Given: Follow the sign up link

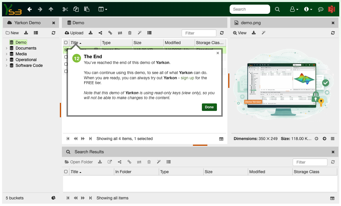Looking at the screenshot, I should coord(187,78).
